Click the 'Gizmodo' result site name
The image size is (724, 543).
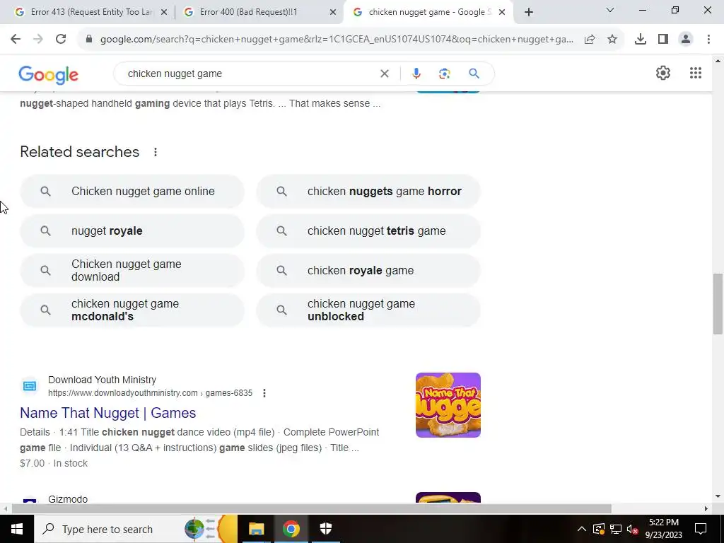point(68,499)
